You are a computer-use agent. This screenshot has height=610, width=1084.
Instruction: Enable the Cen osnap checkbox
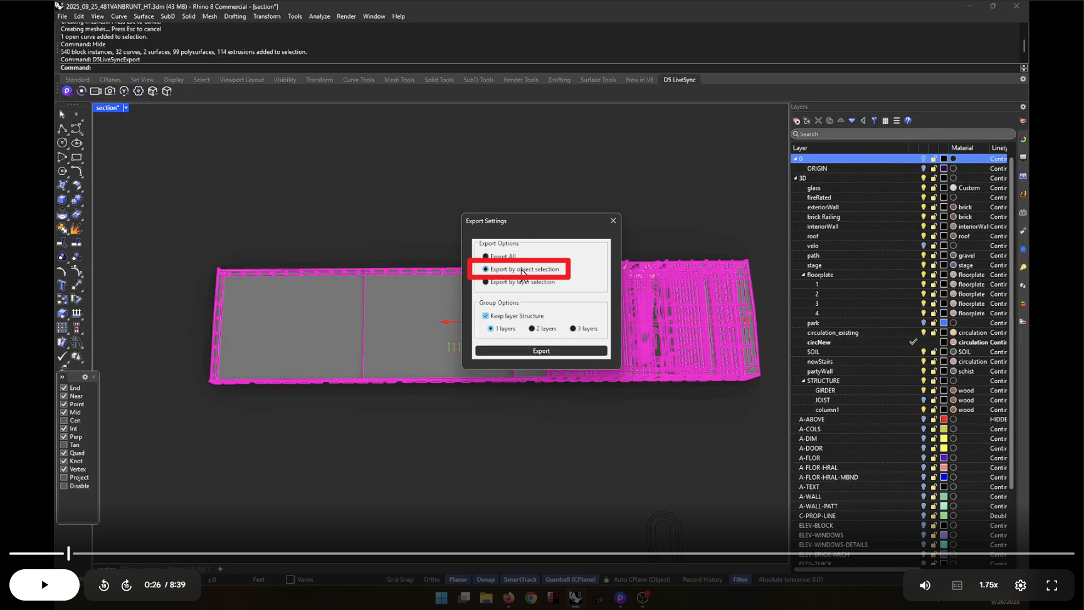coord(64,421)
